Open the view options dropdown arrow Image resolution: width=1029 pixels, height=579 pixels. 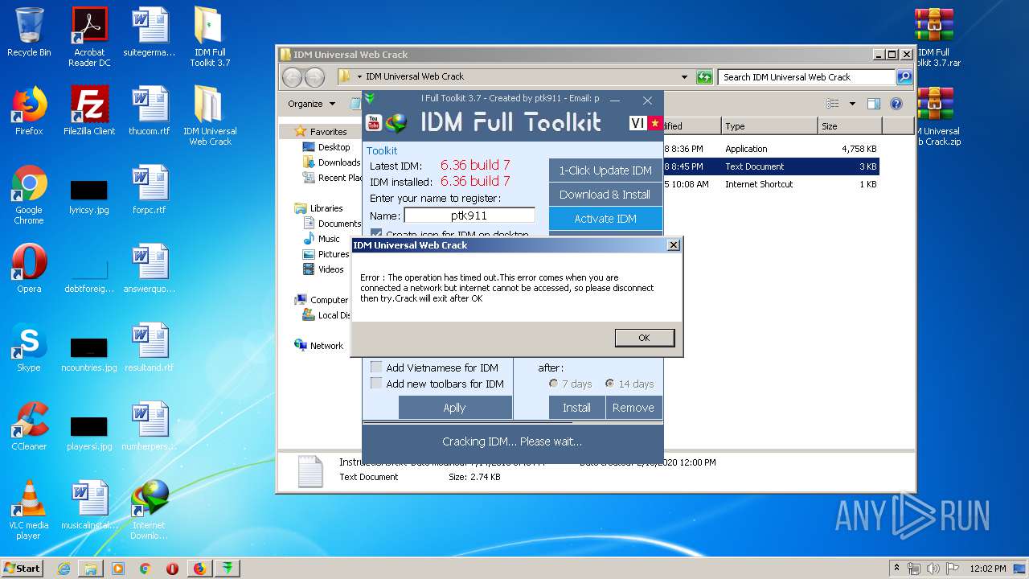click(852, 104)
